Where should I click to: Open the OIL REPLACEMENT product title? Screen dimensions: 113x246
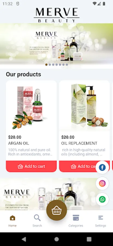coord(79,143)
